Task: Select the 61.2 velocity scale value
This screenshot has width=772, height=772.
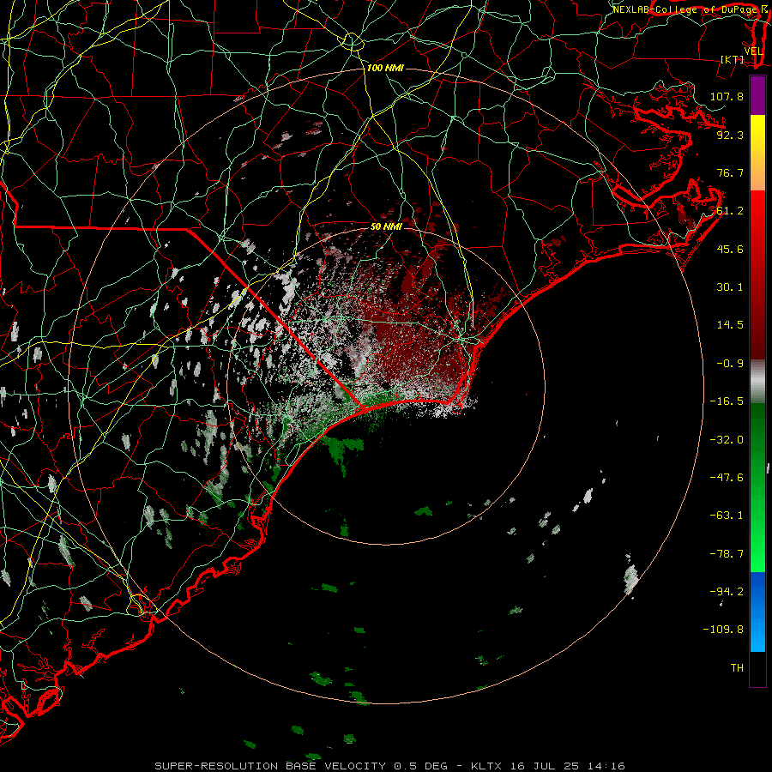Action: click(730, 211)
